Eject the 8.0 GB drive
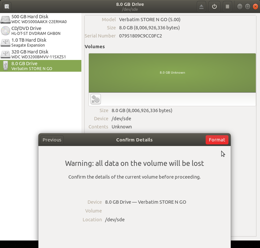 click(x=201, y=7)
